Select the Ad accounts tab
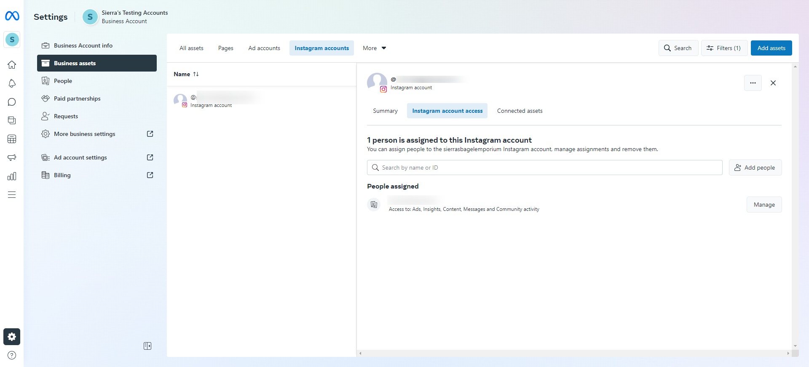Viewport: 809px width, 367px height. pos(264,48)
